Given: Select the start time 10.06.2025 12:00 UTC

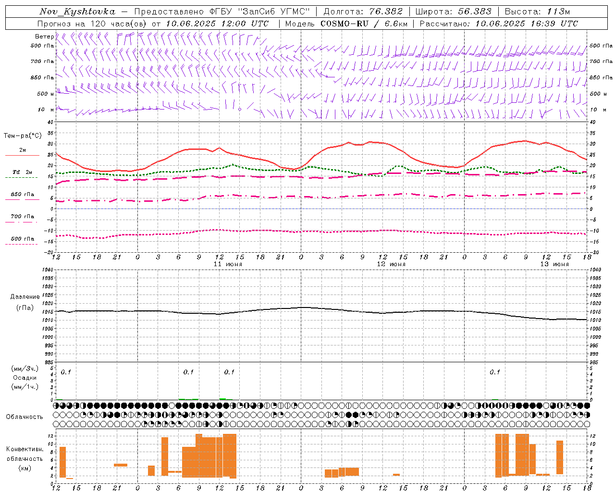Looking at the screenshot, I should coord(217,24).
